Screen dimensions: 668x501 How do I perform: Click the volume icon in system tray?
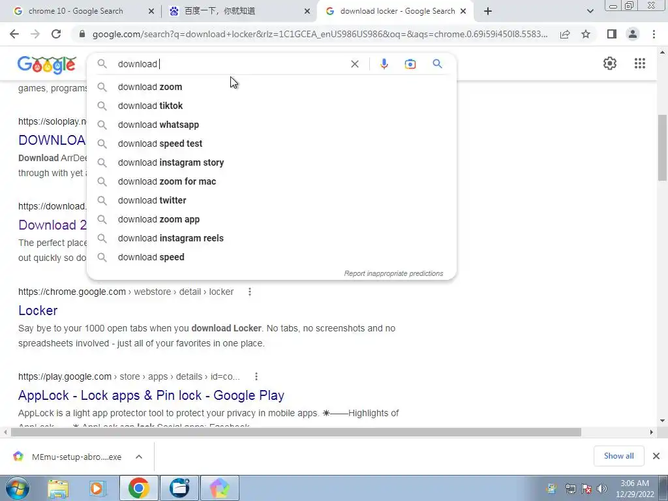click(601, 489)
